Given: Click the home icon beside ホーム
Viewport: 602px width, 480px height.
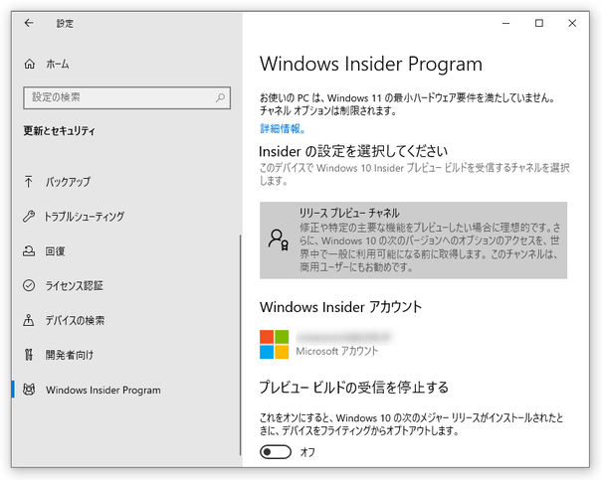Looking at the screenshot, I should pyautogui.click(x=30, y=64).
